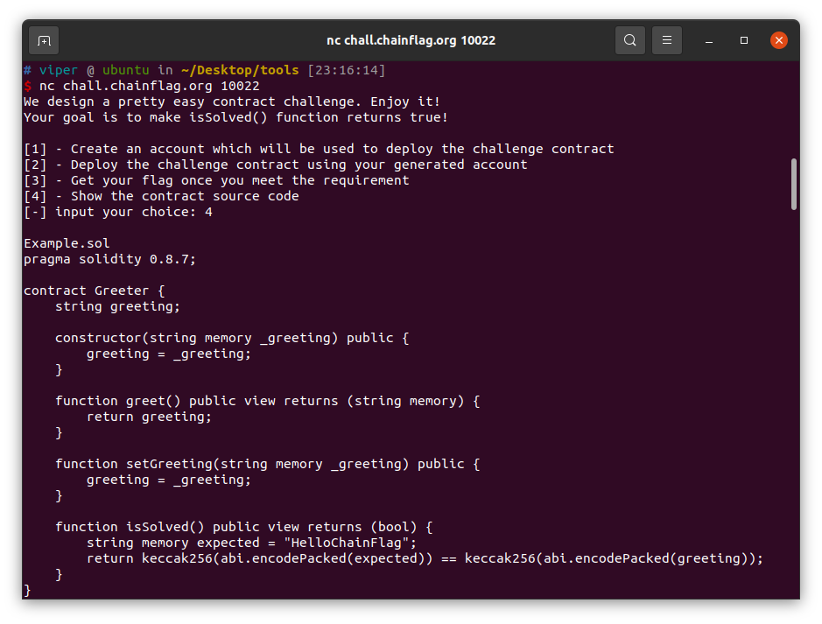Close the terminal window
822x624 pixels.
pos(778,40)
